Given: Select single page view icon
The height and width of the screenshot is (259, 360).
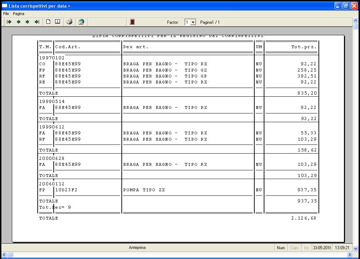Looking at the screenshot, I should [x=48, y=22].
